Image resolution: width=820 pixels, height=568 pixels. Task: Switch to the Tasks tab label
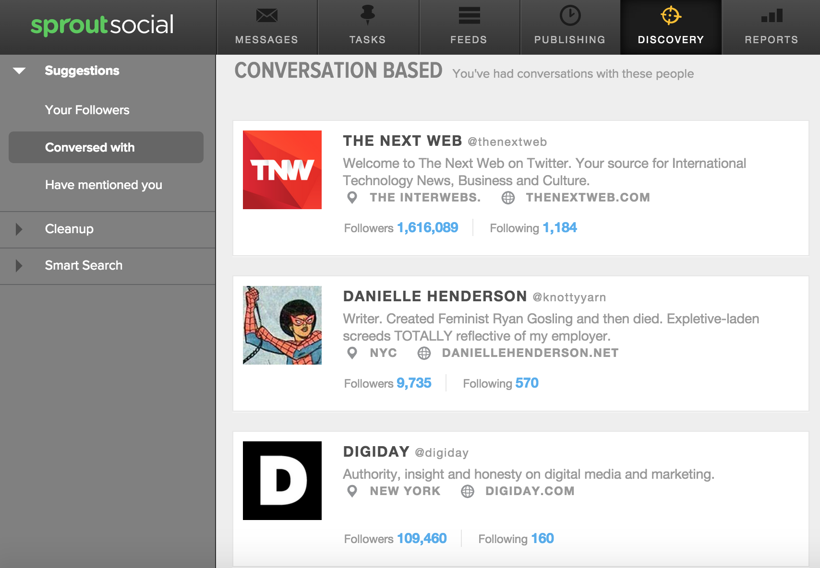(x=367, y=40)
